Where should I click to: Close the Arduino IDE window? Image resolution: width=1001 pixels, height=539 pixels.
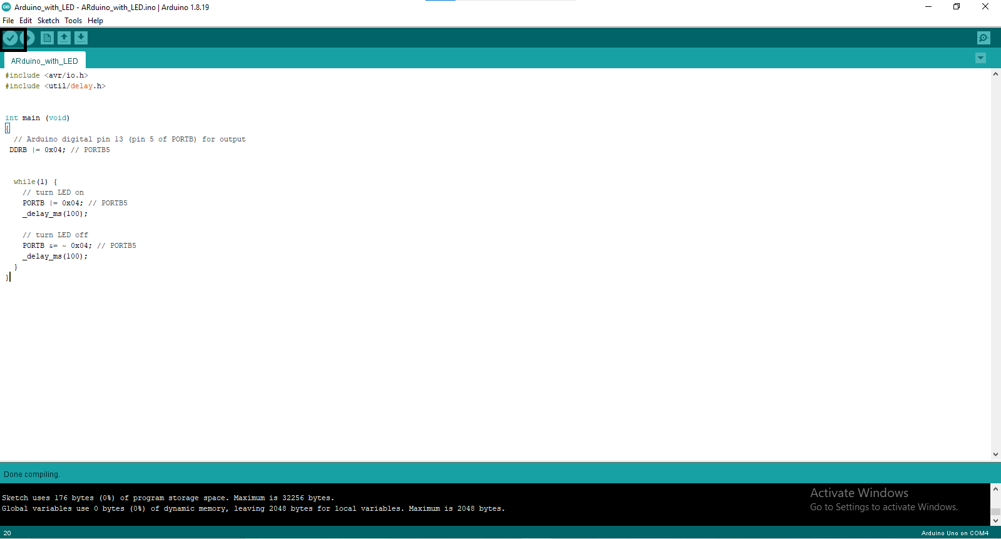pyautogui.click(x=985, y=7)
